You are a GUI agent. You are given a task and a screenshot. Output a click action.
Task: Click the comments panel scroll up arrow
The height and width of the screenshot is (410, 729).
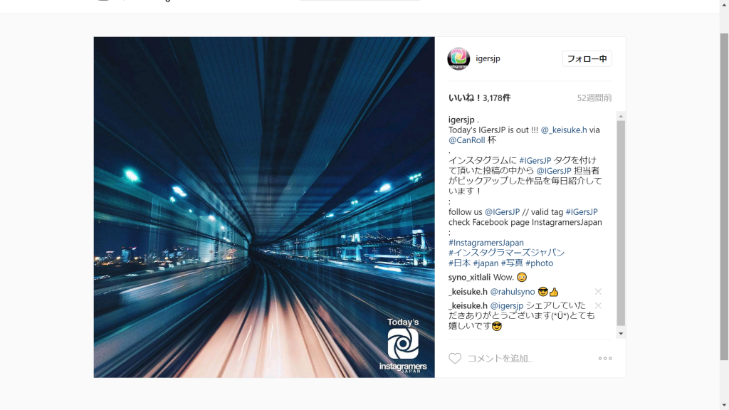click(621, 116)
